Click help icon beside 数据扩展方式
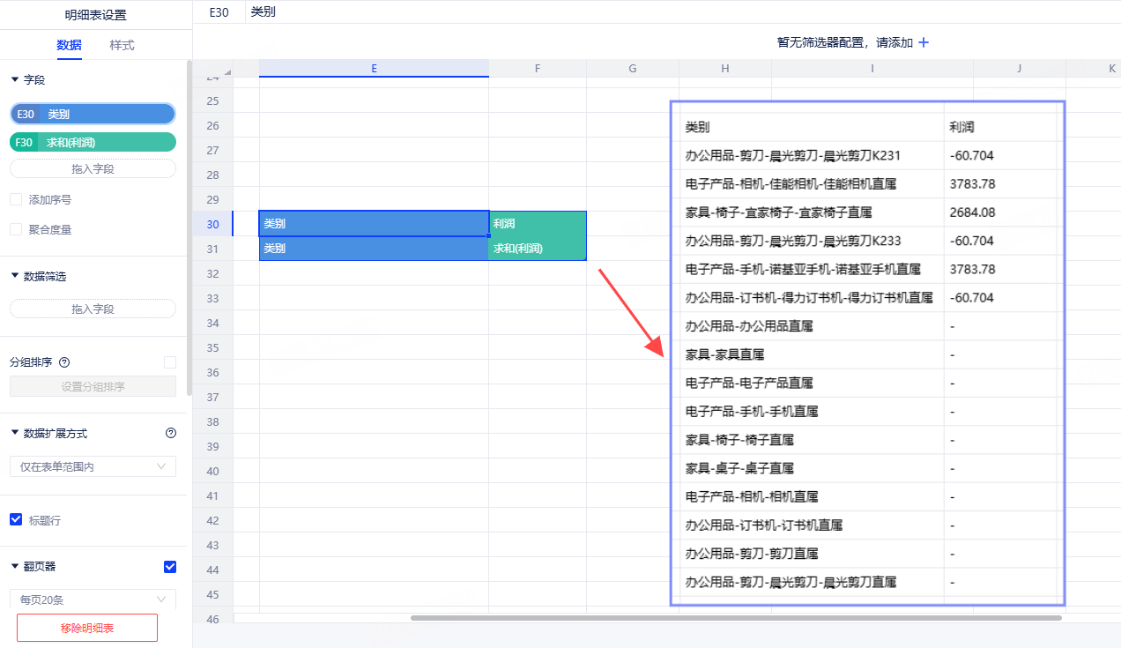 tap(171, 433)
